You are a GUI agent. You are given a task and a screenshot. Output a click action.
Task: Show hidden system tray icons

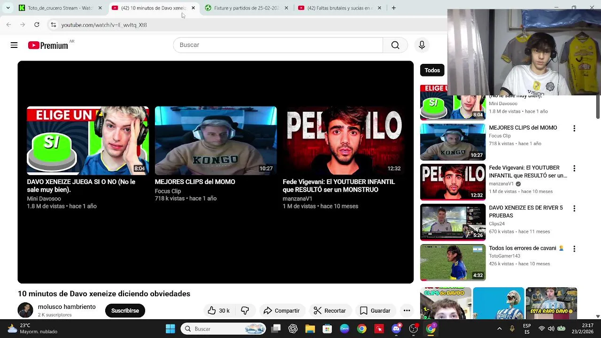(499, 329)
